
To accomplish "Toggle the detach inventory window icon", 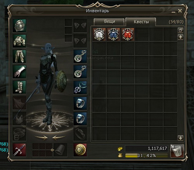I will tap(180, 30).
